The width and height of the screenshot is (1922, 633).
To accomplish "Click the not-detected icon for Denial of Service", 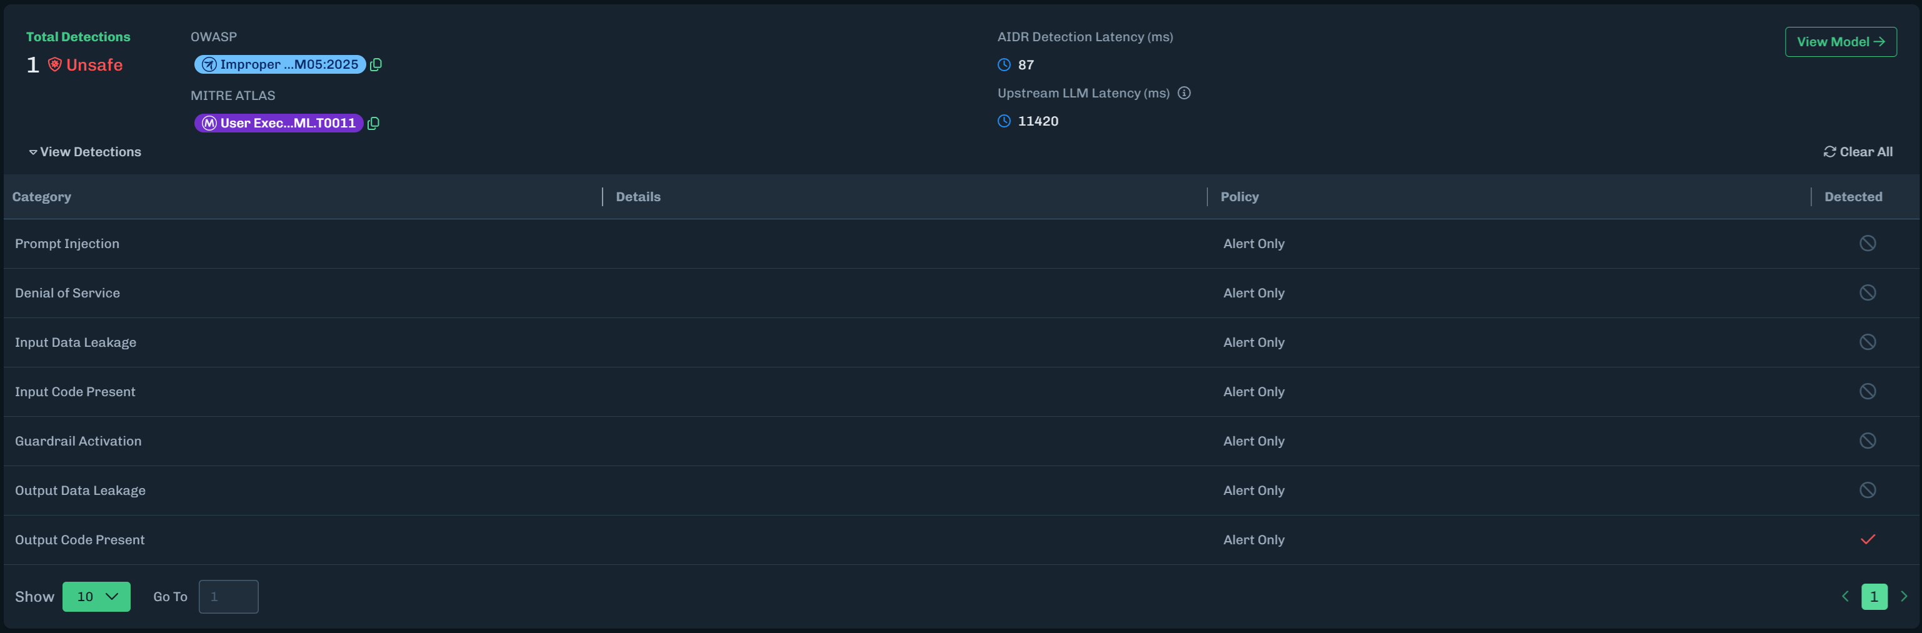I will tap(1867, 293).
